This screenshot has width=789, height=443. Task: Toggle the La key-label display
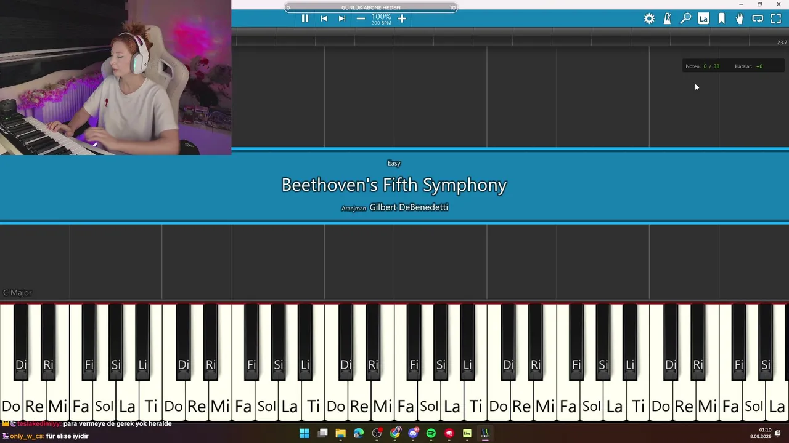pos(703,18)
